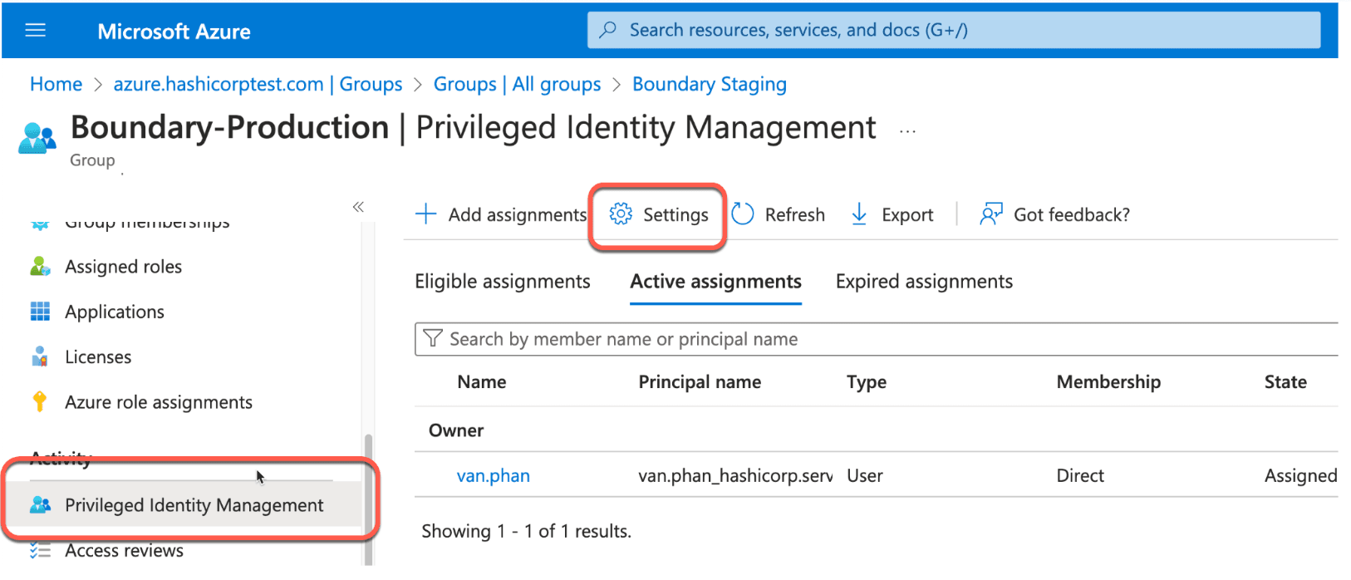This screenshot has height=580, width=1351.
Task: Click the User type cell
Action: coord(865,476)
